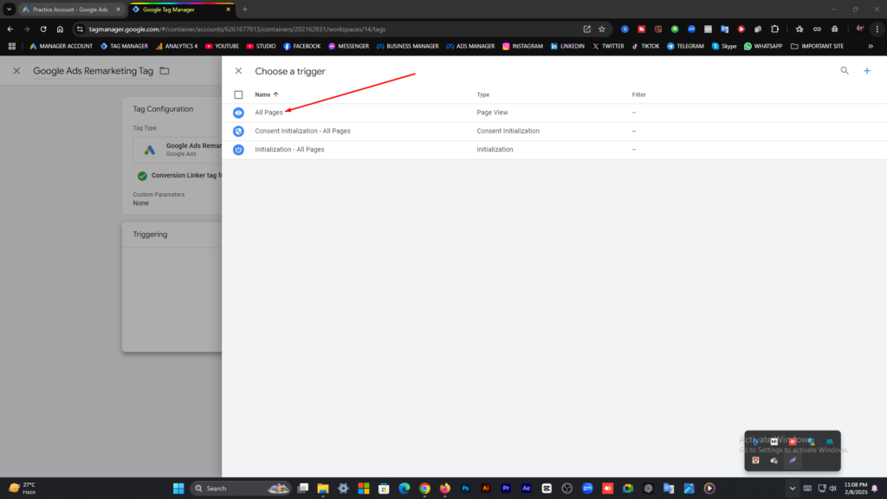
Task: Close the Google Tag Manager tab
Action: tap(228, 10)
